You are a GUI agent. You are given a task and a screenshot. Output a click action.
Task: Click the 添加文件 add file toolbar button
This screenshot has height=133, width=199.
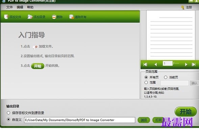13,17
